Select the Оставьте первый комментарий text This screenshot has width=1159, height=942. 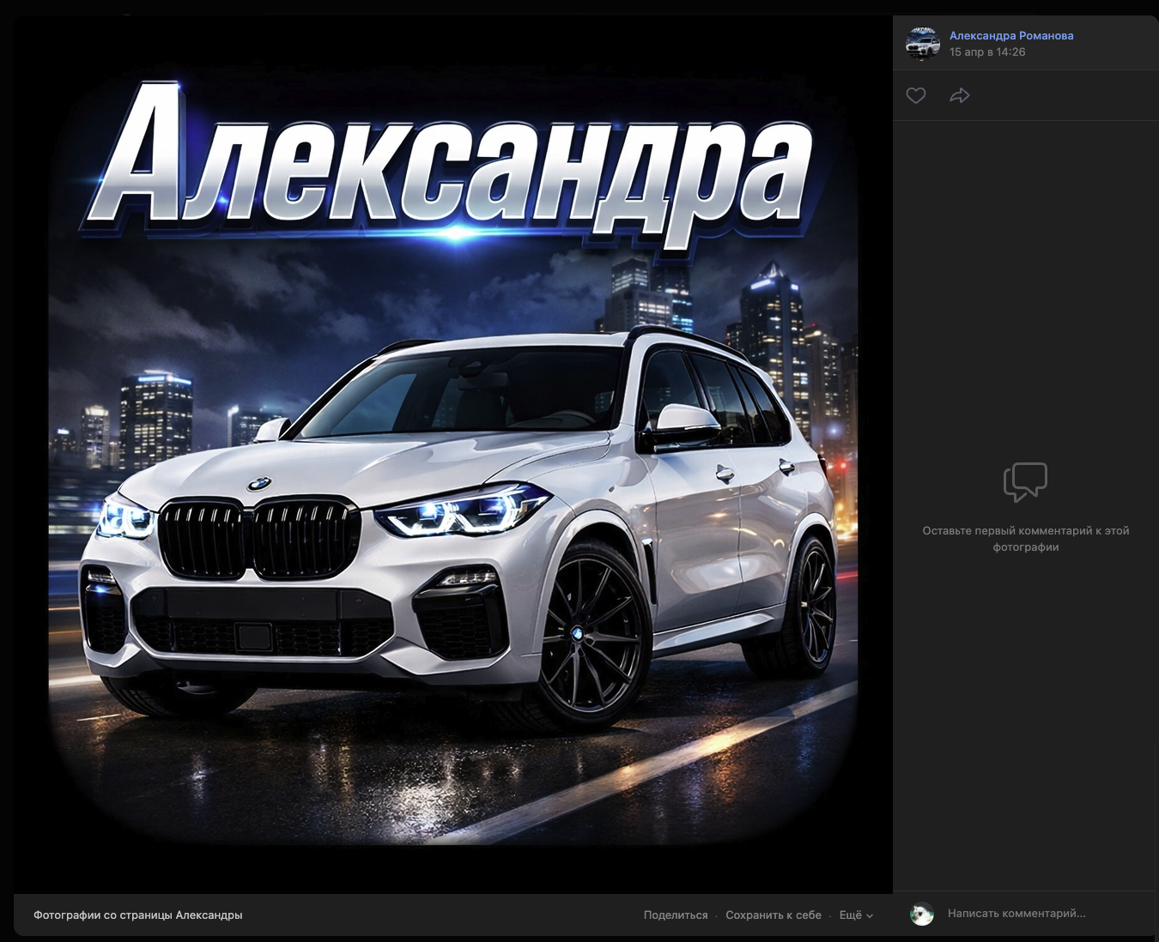pyautogui.click(x=1026, y=539)
